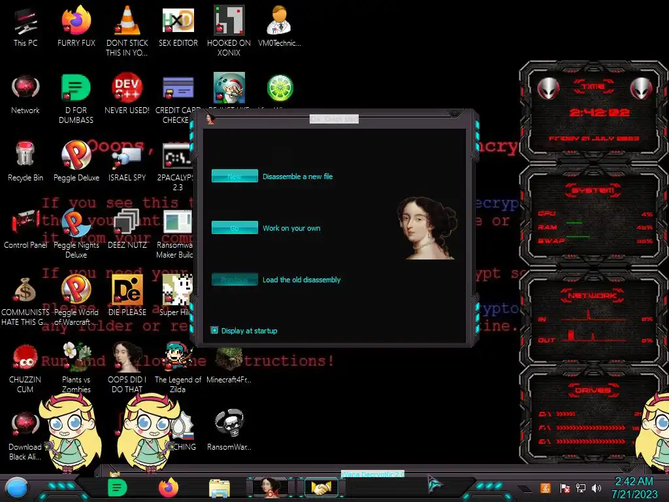Viewport: 669px width, 502px height.
Task: Select The Legend of Zilda desktop icon
Action: click(178, 367)
